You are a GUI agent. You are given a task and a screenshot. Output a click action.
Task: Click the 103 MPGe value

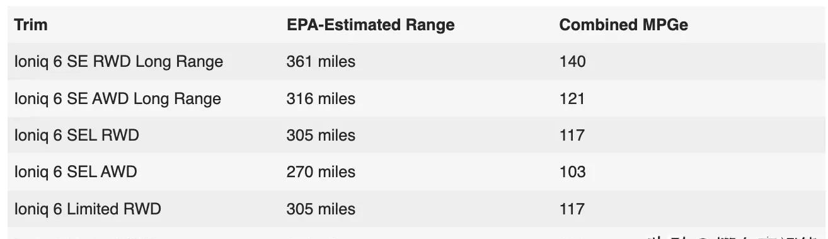coord(572,172)
